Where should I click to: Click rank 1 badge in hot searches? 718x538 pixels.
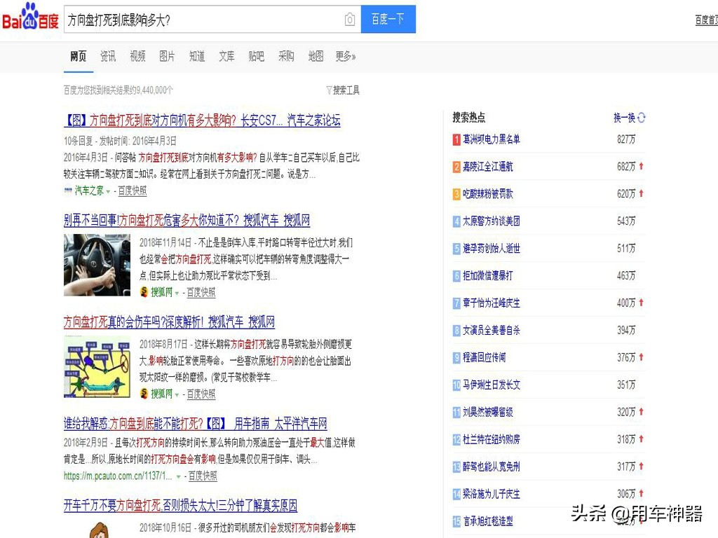pos(456,139)
